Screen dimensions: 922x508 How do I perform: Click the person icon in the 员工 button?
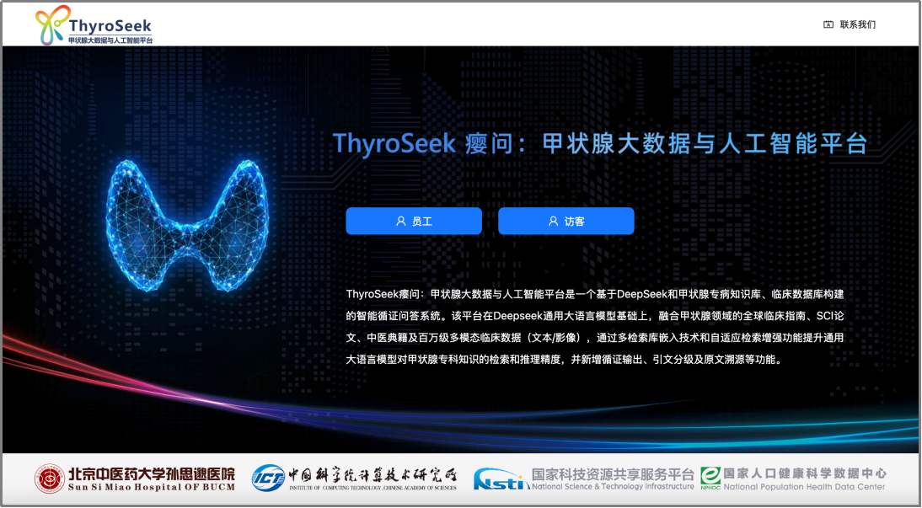[x=401, y=222]
